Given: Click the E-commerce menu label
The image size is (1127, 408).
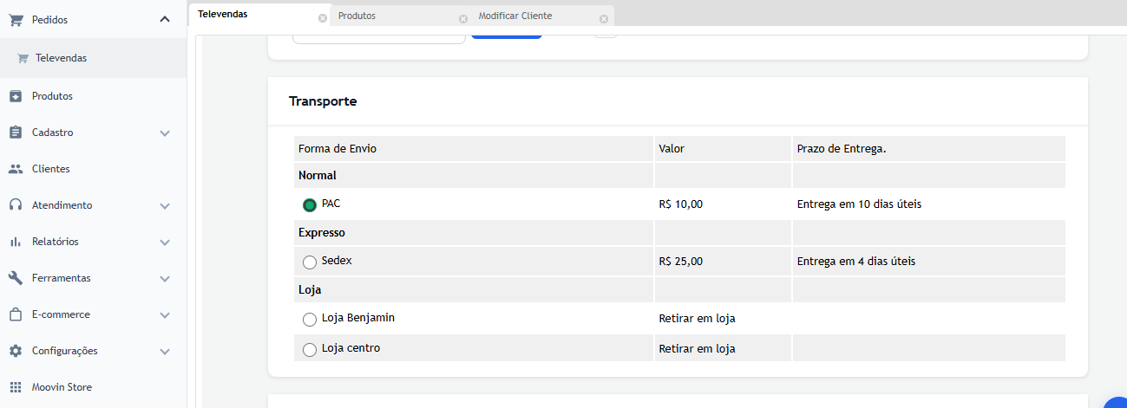Looking at the screenshot, I should tap(61, 314).
